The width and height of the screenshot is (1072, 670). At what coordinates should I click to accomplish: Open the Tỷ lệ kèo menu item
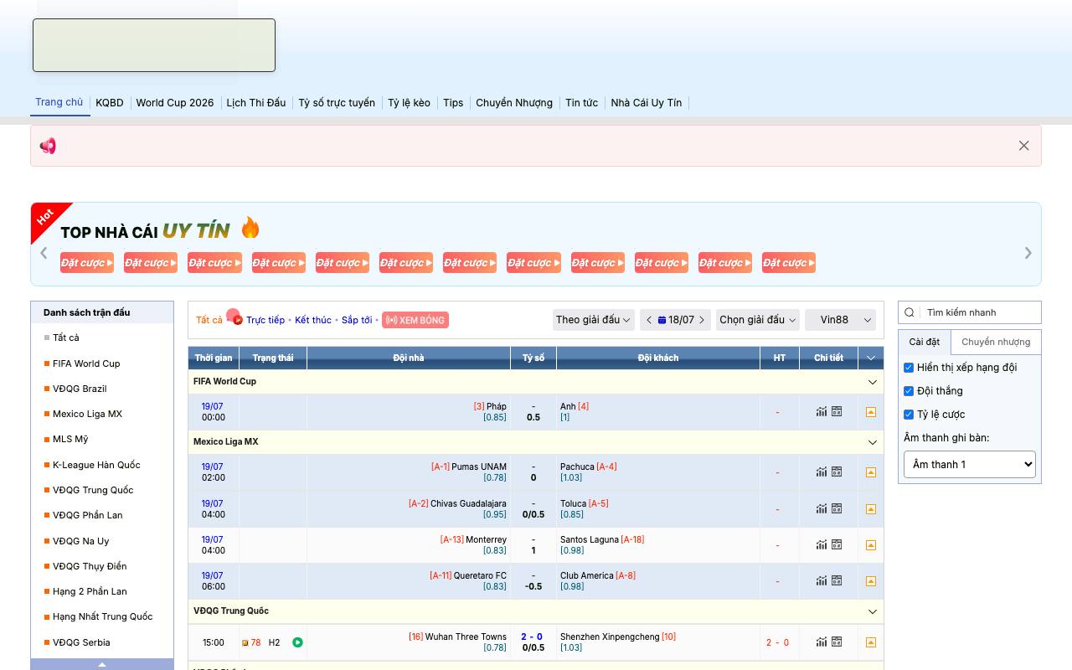coord(409,103)
